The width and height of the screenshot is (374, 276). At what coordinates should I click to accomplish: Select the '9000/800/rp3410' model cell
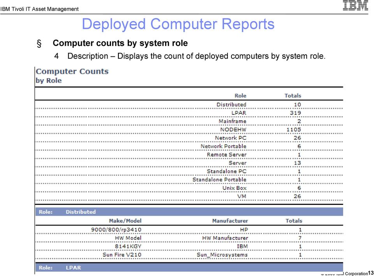(116, 230)
